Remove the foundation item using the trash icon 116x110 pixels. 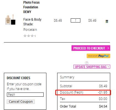tap(107, 21)
